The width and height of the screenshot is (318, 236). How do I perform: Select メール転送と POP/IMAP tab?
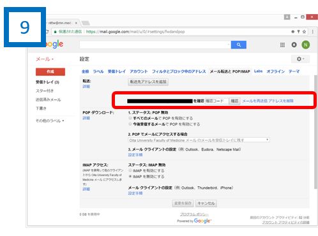coord(230,71)
